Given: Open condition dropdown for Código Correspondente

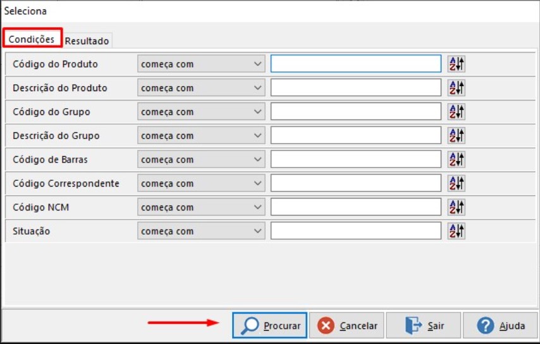Looking at the screenshot, I should (201, 183).
